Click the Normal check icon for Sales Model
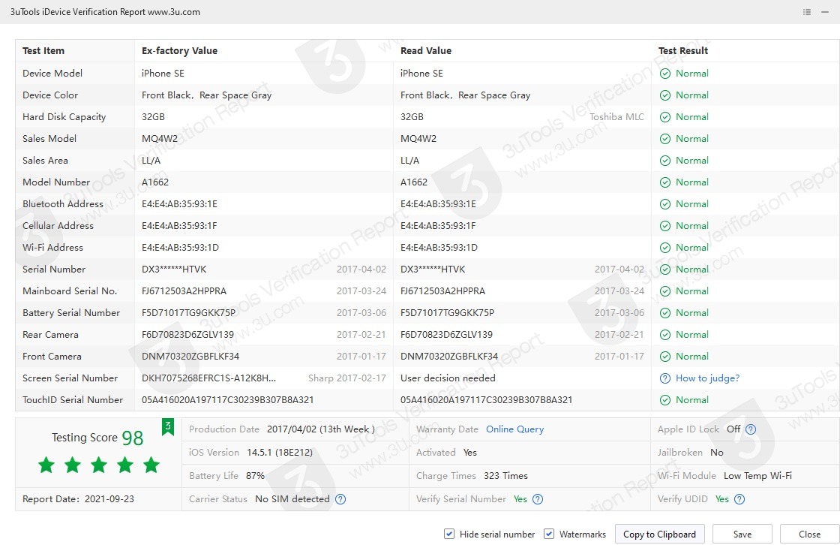 (x=664, y=139)
